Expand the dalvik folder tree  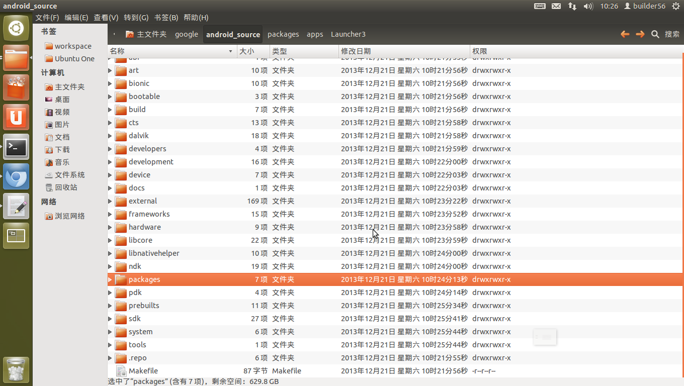[110, 136]
